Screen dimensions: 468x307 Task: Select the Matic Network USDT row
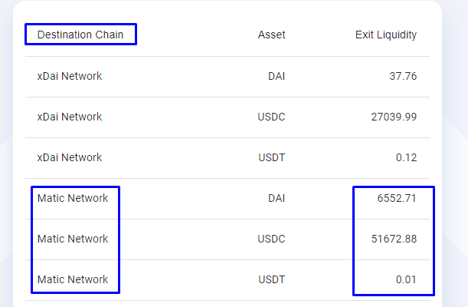(227, 280)
